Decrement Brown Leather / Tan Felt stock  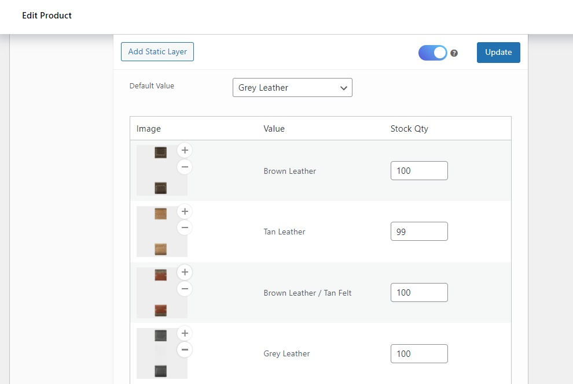pos(185,289)
